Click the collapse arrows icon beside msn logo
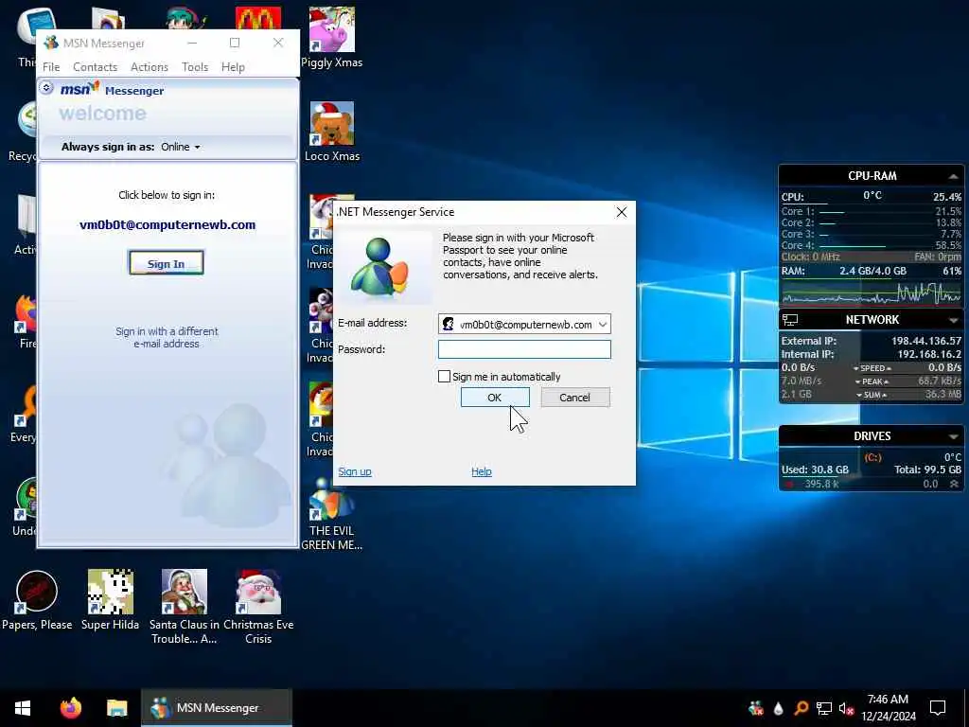969x727 pixels. (46, 88)
